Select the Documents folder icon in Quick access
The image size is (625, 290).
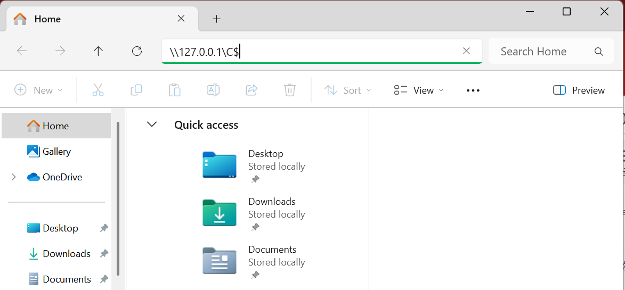click(219, 261)
